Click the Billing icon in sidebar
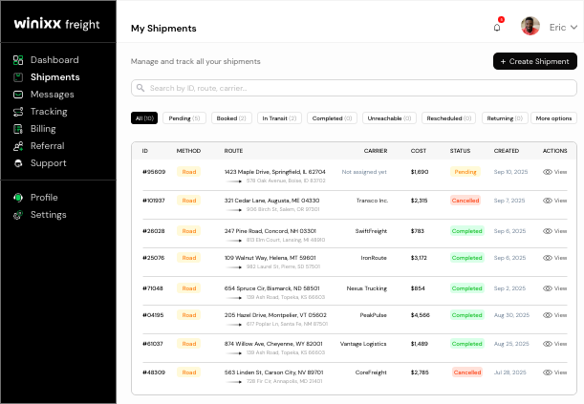 (x=18, y=129)
